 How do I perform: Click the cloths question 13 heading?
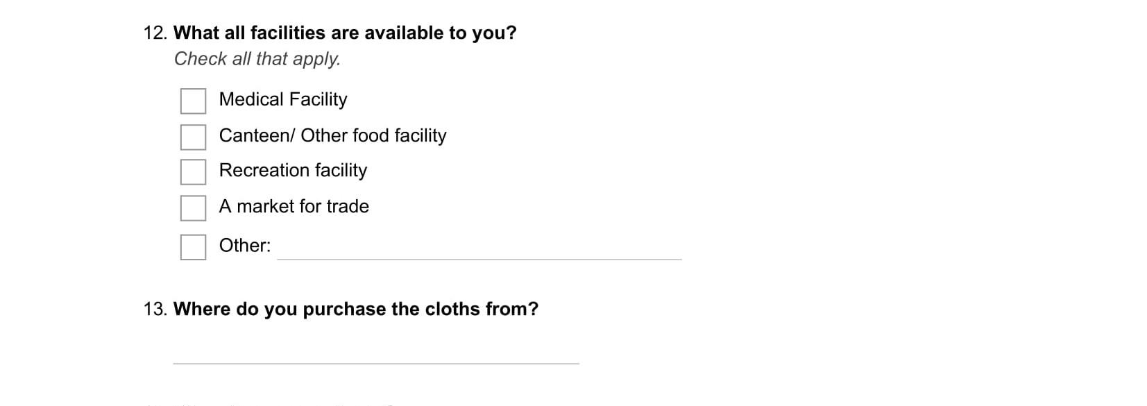tap(355, 309)
